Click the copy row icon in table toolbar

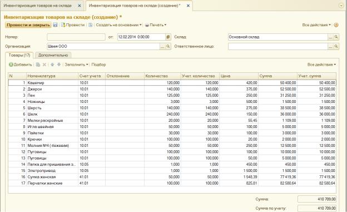point(38,65)
